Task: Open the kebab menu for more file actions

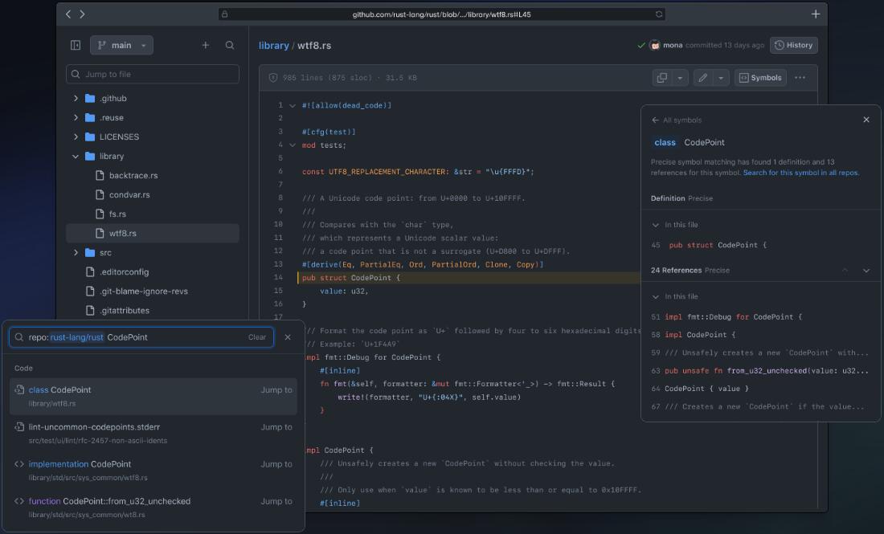Action: tap(801, 77)
